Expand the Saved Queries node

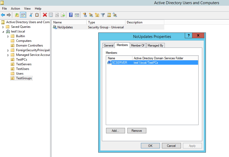tap(3, 27)
